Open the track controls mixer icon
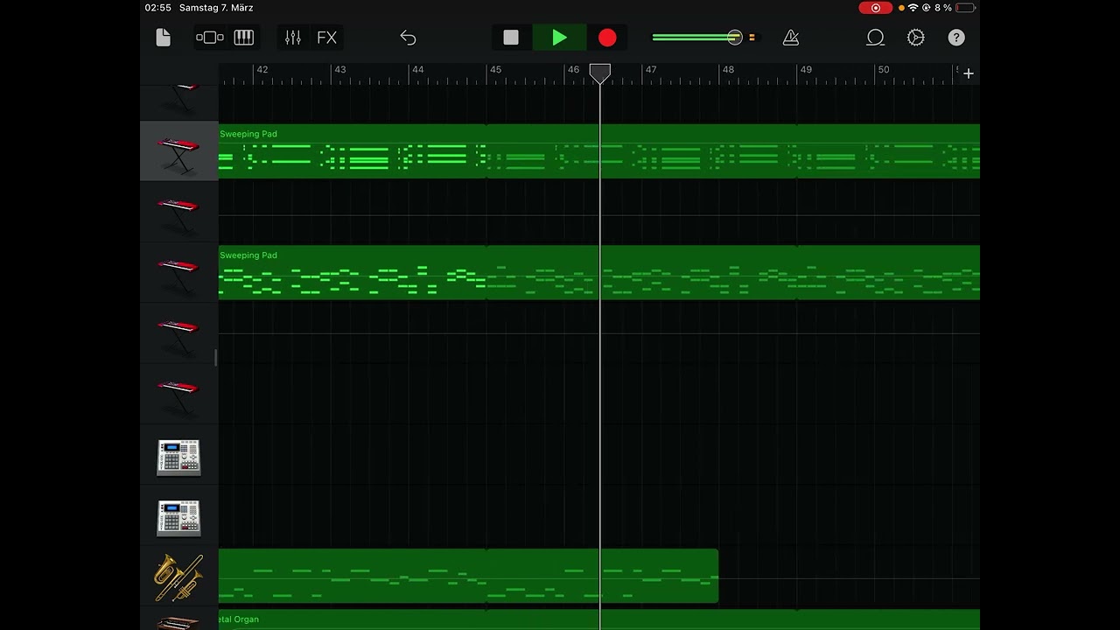Image resolution: width=1120 pixels, height=630 pixels. pyautogui.click(x=292, y=38)
